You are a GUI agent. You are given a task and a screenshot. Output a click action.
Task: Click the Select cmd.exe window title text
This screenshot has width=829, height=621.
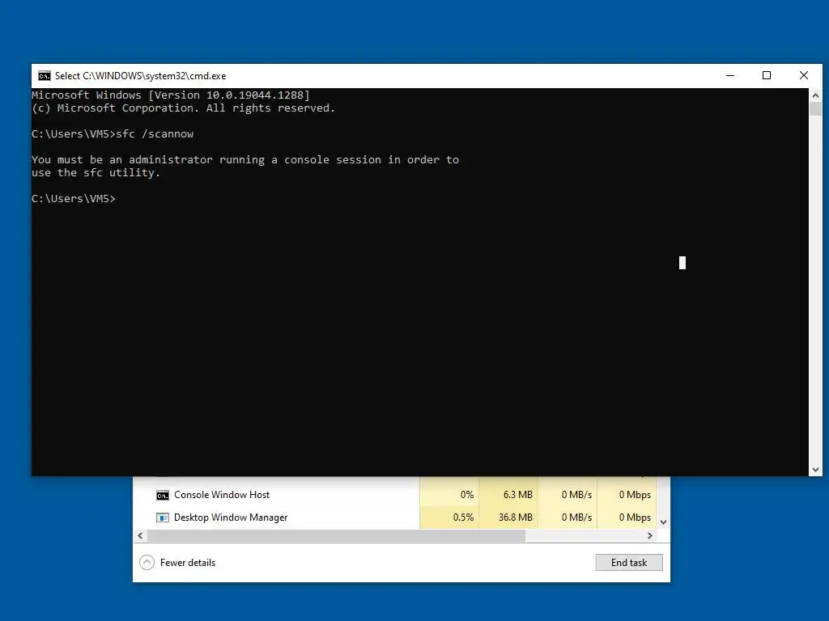pyautogui.click(x=141, y=76)
